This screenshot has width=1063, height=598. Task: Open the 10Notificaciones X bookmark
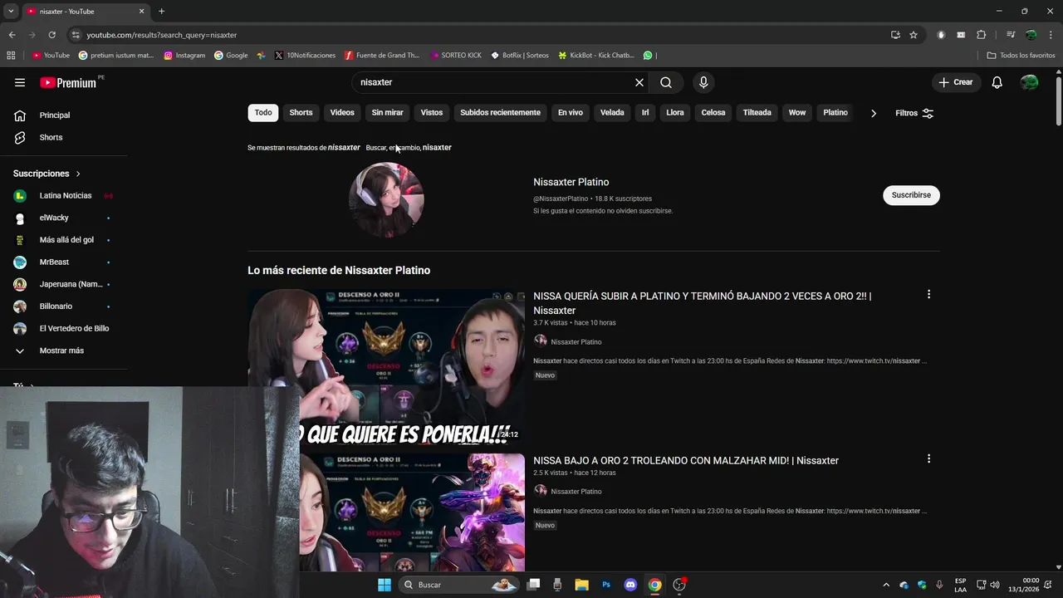point(305,56)
